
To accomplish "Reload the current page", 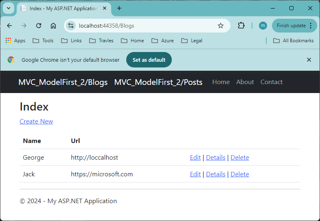I will tap(39, 26).
